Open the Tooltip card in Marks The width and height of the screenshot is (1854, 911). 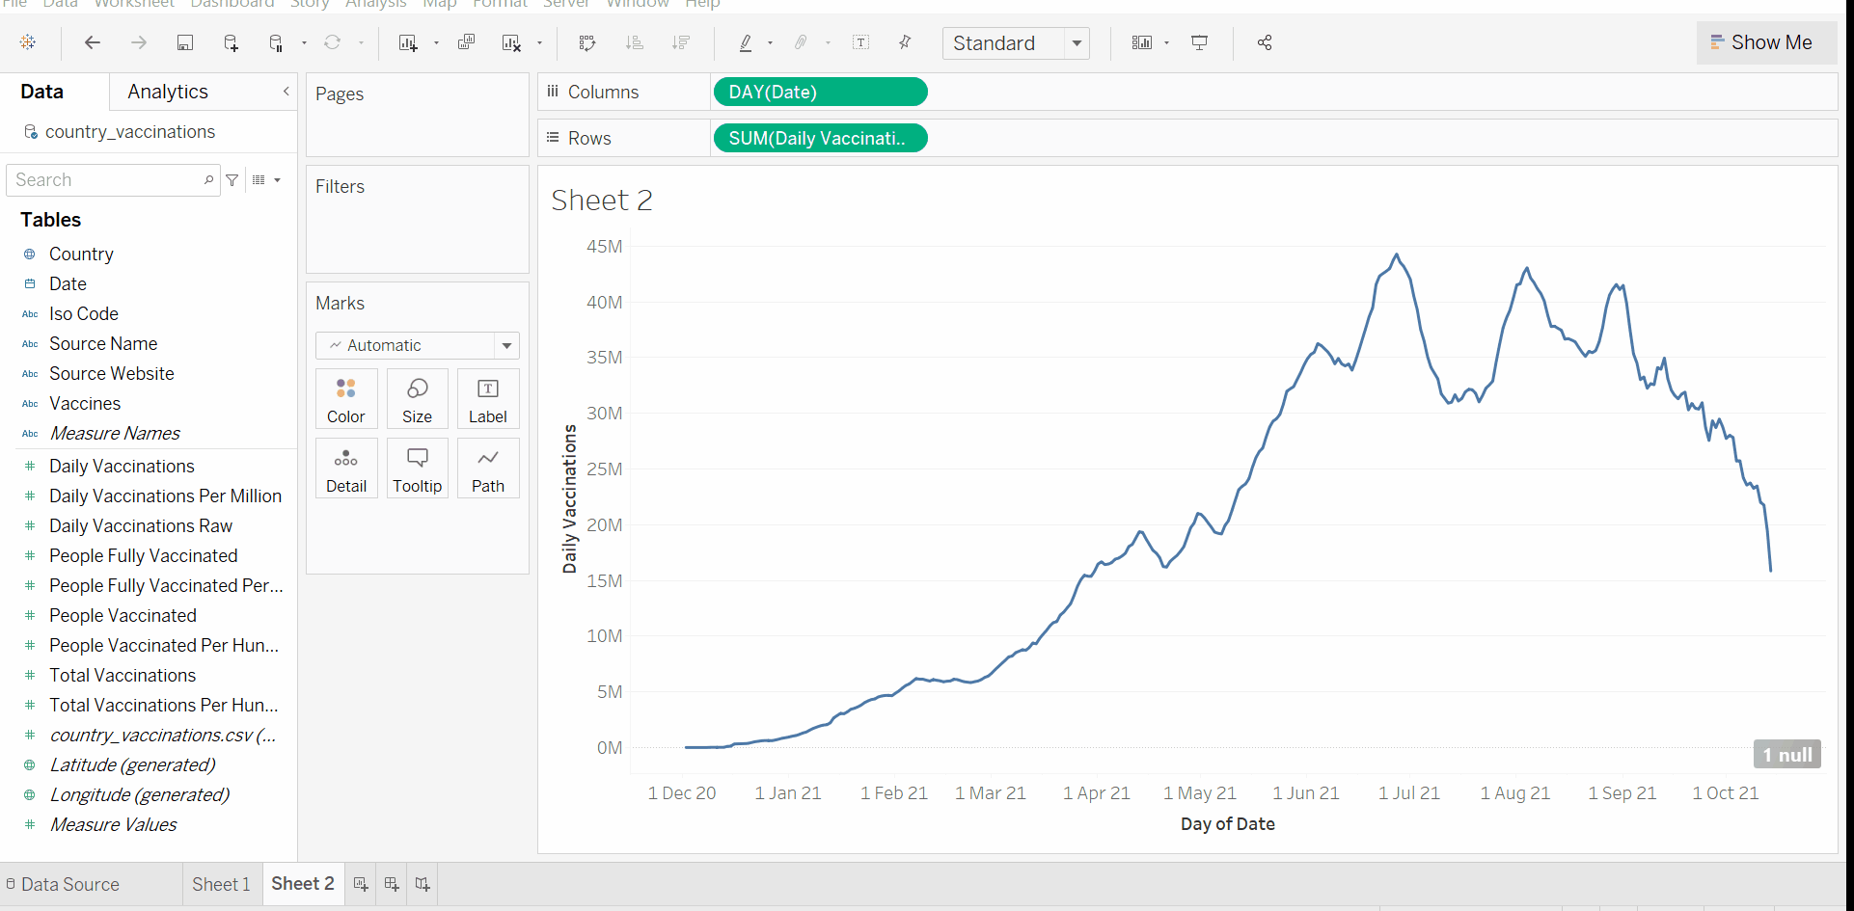[417, 469]
